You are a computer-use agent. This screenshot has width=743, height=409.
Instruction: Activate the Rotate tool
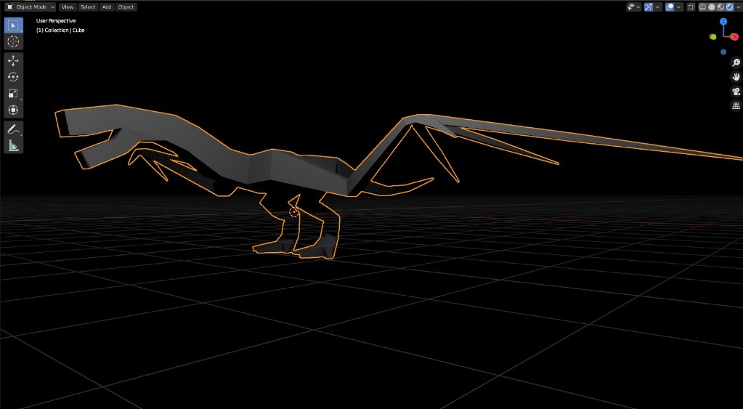(13, 77)
